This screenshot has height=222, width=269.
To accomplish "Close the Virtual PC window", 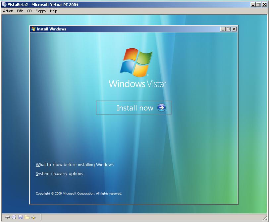I will pyautogui.click(x=264, y=5).
